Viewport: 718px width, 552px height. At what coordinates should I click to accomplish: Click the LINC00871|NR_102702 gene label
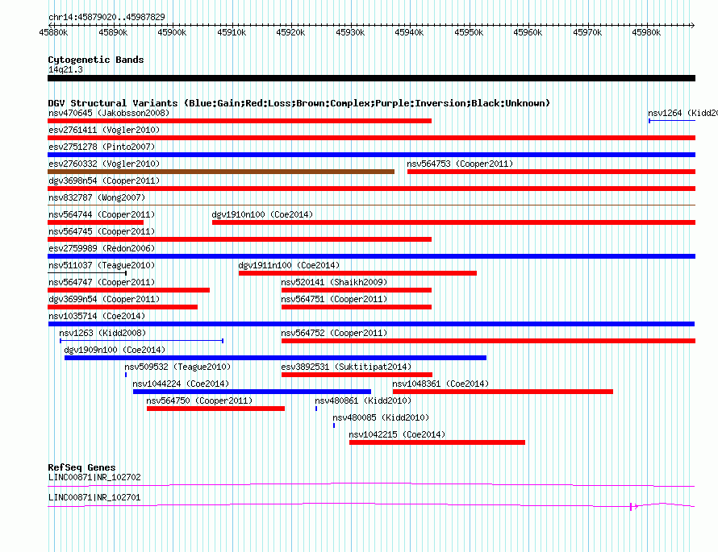pos(94,477)
